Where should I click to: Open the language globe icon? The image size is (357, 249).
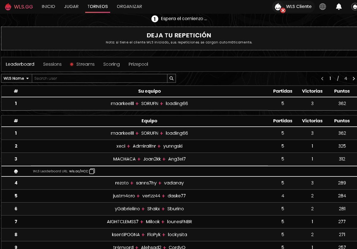[x=322, y=7]
